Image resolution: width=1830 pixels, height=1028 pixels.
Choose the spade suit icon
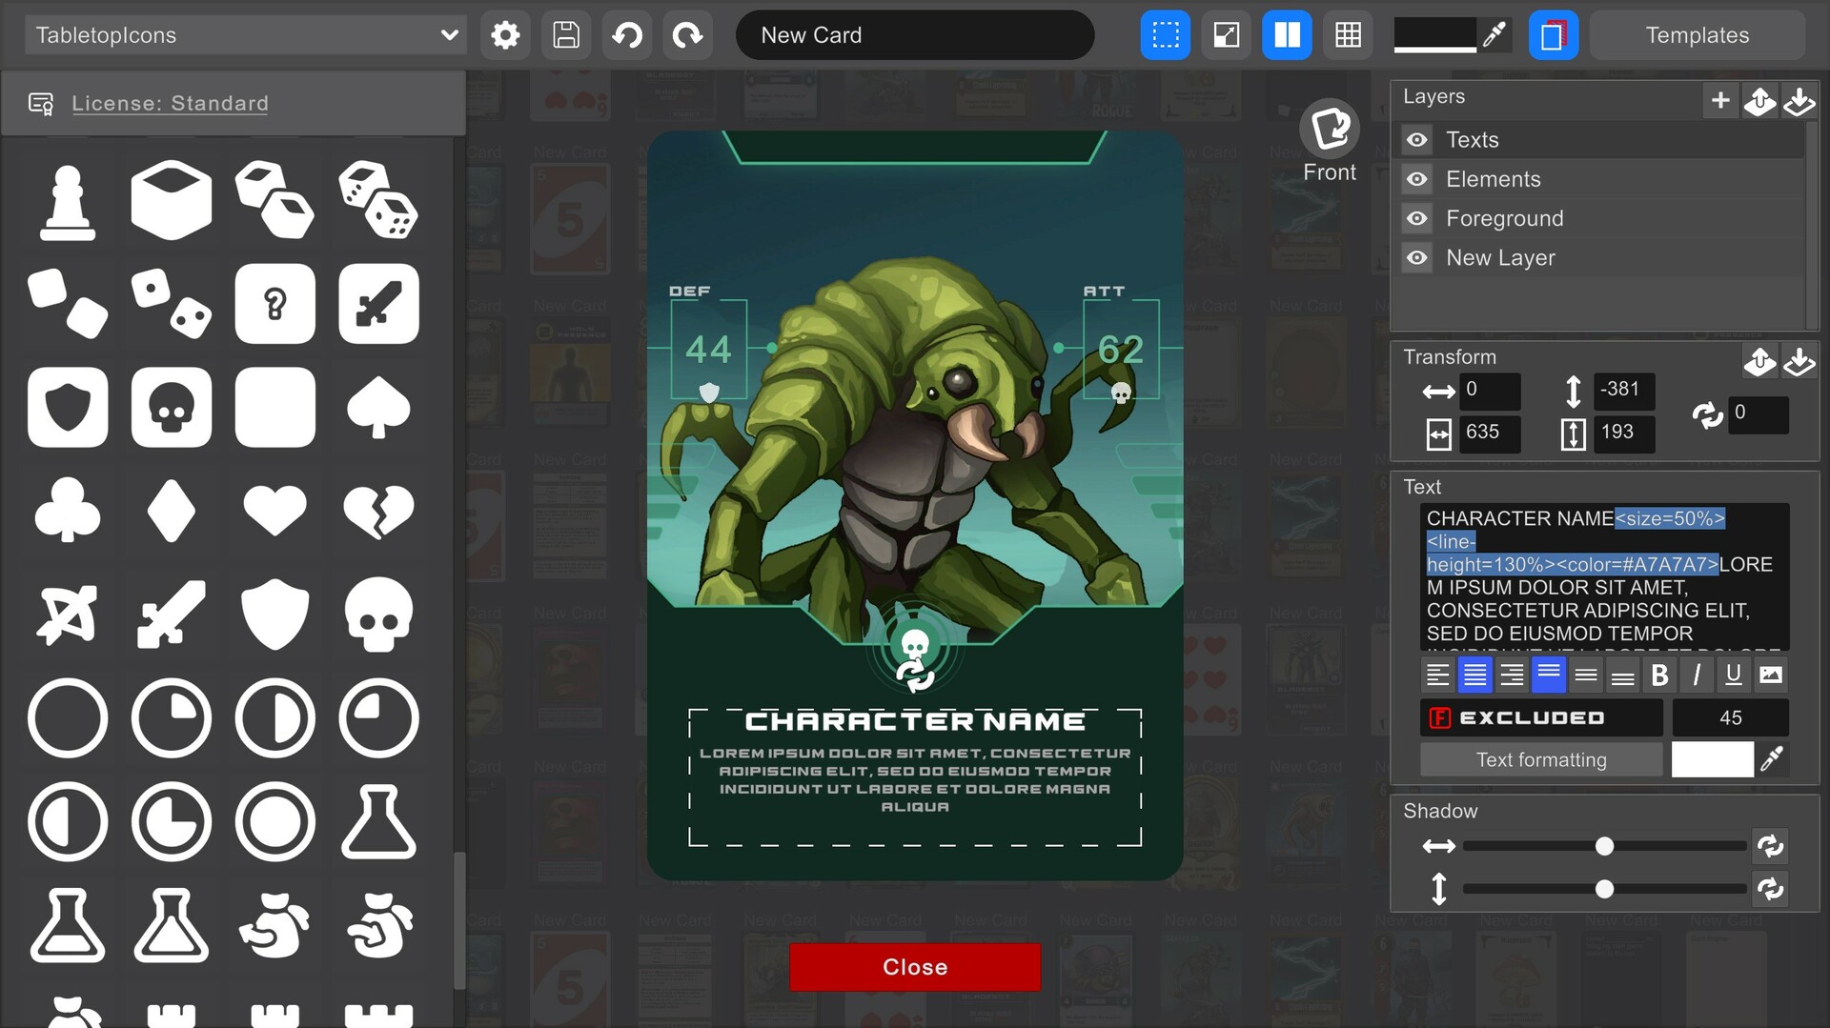[378, 408]
